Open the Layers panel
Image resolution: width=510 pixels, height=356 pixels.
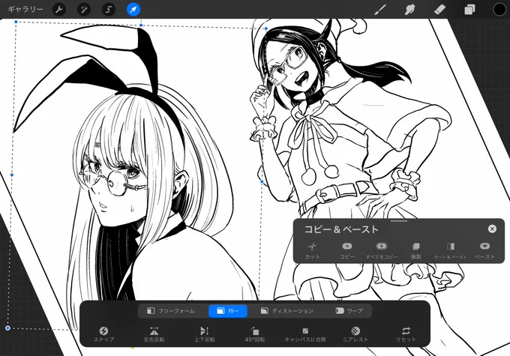pyautogui.click(x=469, y=10)
